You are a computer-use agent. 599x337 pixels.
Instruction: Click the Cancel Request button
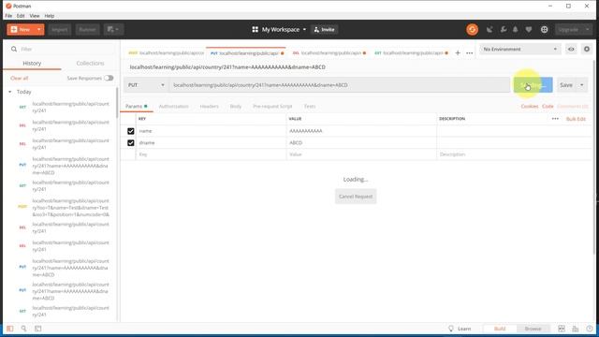point(356,197)
